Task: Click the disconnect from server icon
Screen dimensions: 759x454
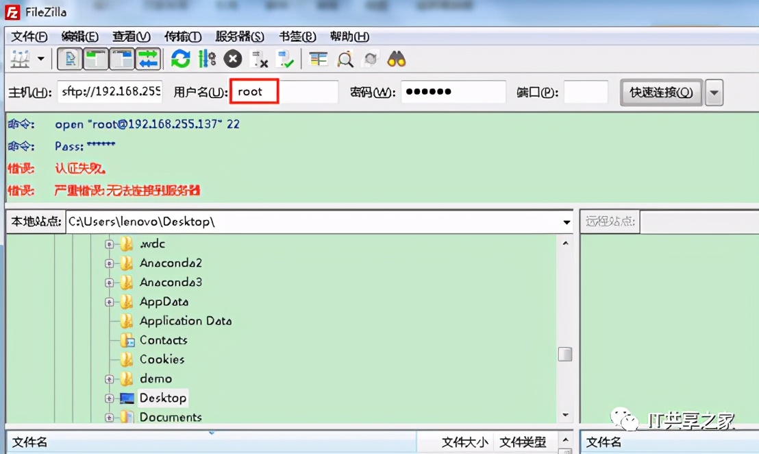Action: tap(259, 59)
